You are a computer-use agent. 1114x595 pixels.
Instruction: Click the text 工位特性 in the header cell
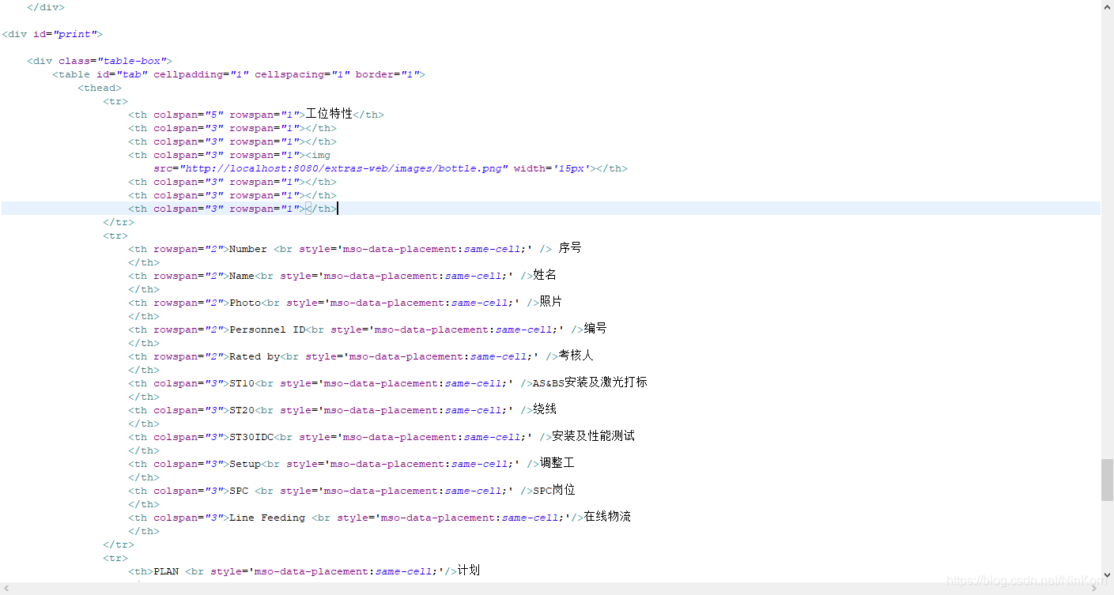[329, 115]
